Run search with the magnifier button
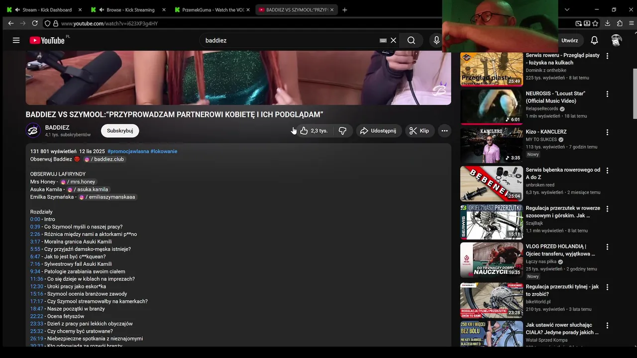The width and height of the screenshot is (637, 358). point(411,40)
